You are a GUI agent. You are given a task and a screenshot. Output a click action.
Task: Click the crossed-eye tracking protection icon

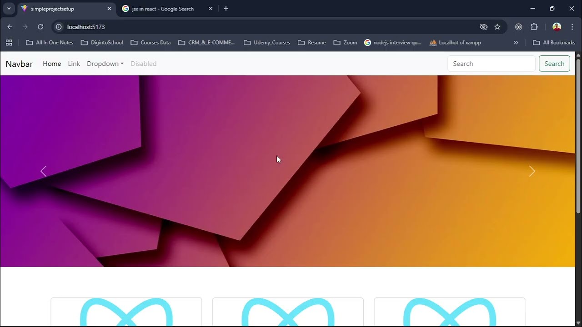tap(484, 27)
